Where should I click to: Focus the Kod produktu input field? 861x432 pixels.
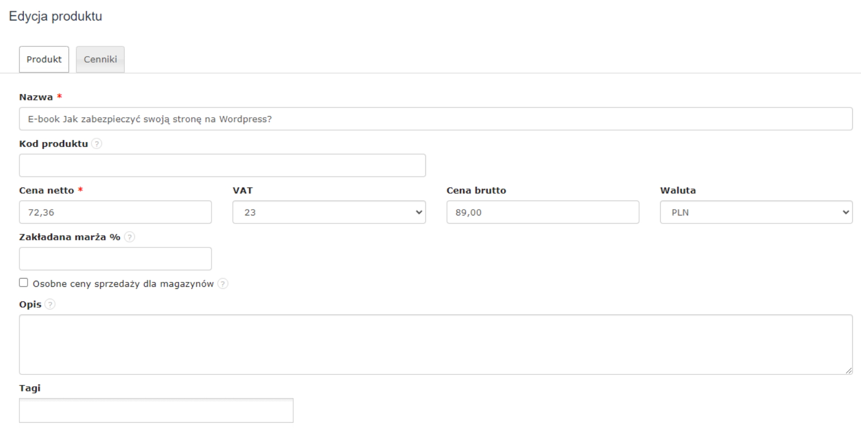click(222, 166)
